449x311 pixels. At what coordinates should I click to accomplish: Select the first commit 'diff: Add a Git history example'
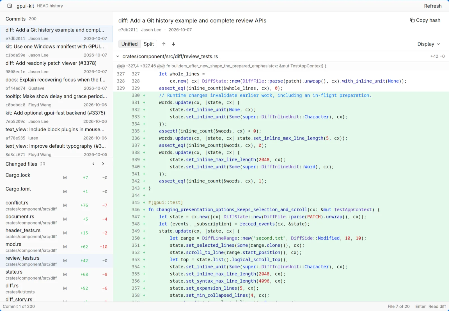click(x=56, y=34)
